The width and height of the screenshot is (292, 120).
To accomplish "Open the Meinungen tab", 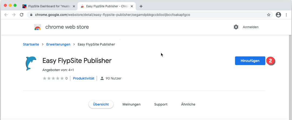I will [x=131, y=104].
